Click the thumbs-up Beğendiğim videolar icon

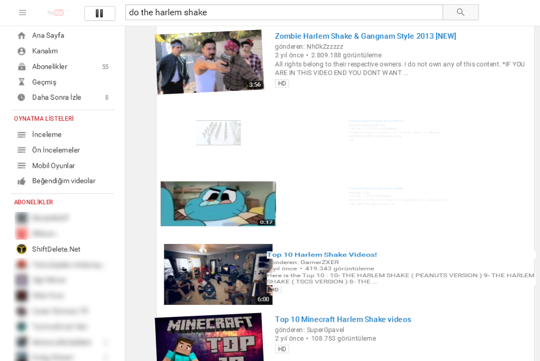click(21, 181)
